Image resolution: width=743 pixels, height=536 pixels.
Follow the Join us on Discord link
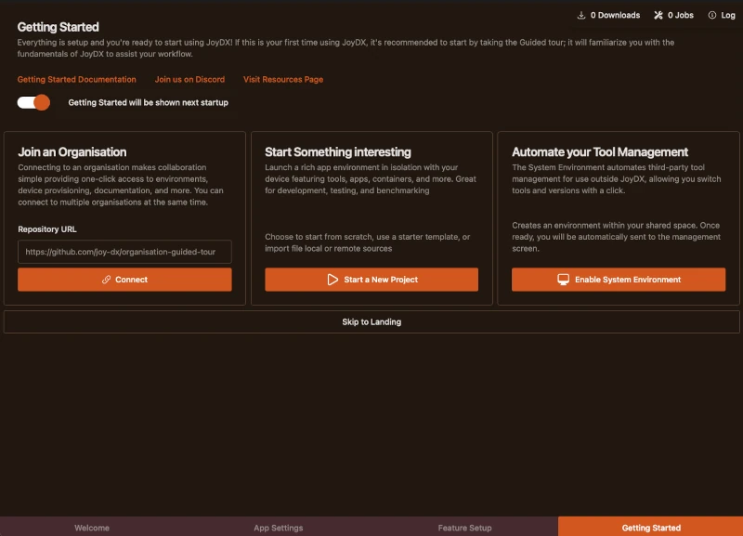point(189,79)
